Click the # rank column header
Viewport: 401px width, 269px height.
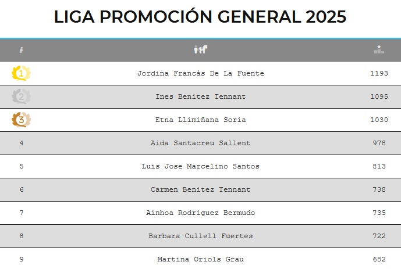point(22,50)
